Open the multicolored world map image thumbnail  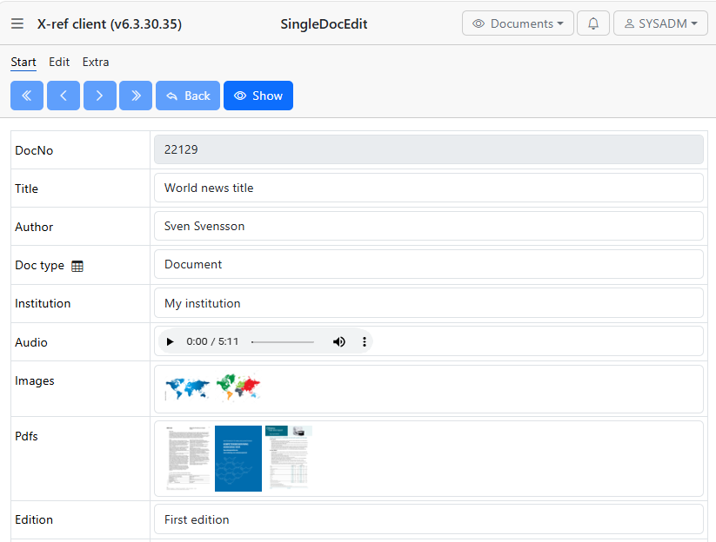tap(238, 387)
